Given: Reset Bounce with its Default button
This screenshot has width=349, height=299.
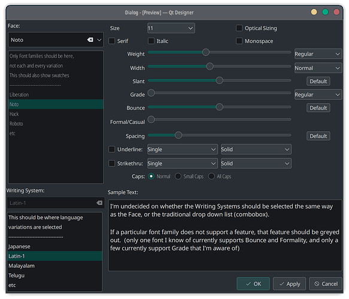Looking at the screenshot, I should tap(318, 108).
